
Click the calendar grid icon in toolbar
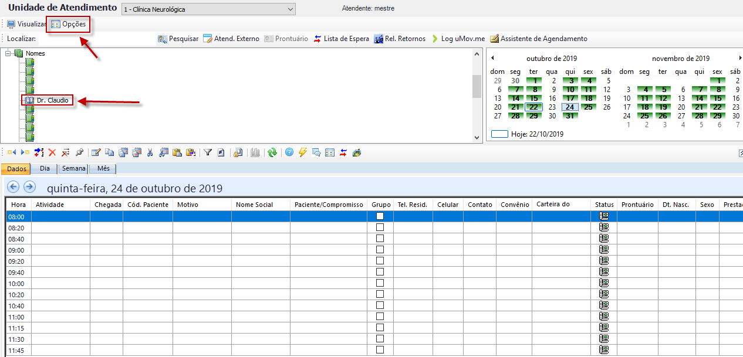pyautogui.click(x=330, y=152)
